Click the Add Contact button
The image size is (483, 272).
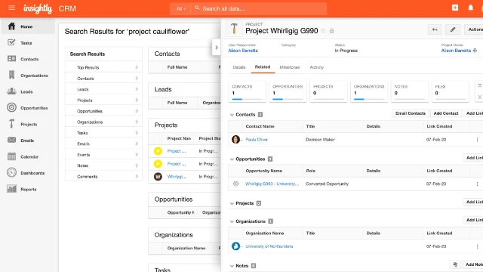click(x=446, y=113)
